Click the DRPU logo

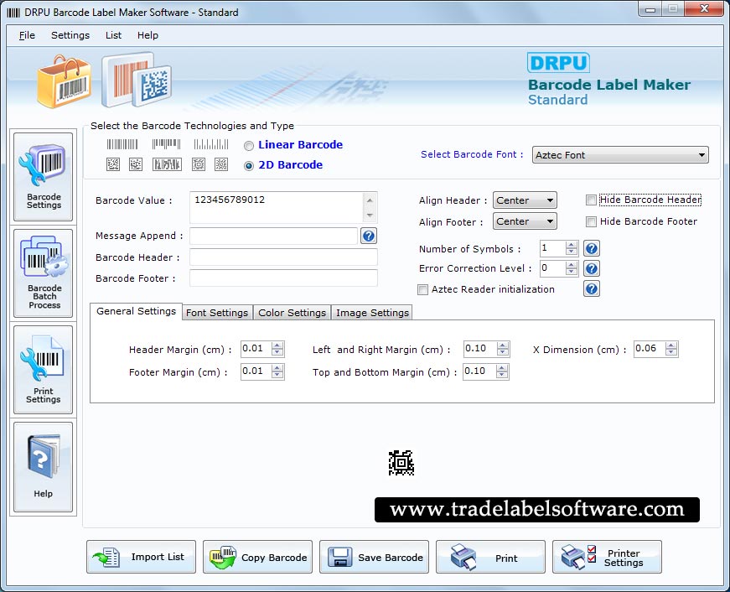(558, 62)
